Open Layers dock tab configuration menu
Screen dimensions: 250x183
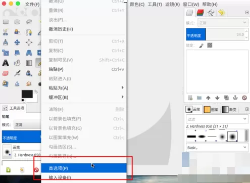[247, 13]
